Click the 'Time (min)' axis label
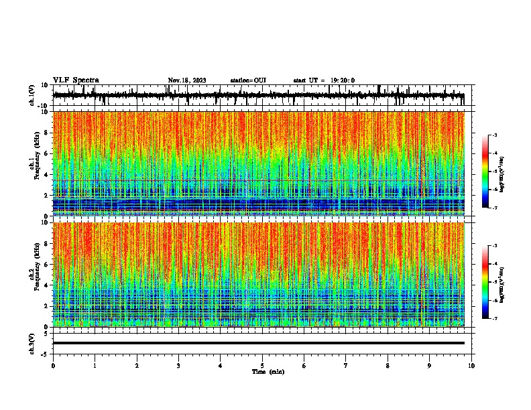 [268, 372]
